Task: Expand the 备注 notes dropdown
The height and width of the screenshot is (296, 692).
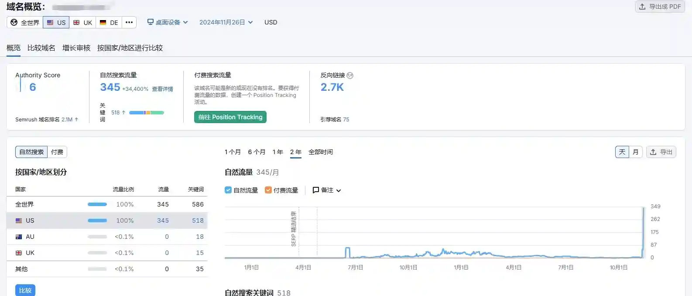Action: point(327,190)
